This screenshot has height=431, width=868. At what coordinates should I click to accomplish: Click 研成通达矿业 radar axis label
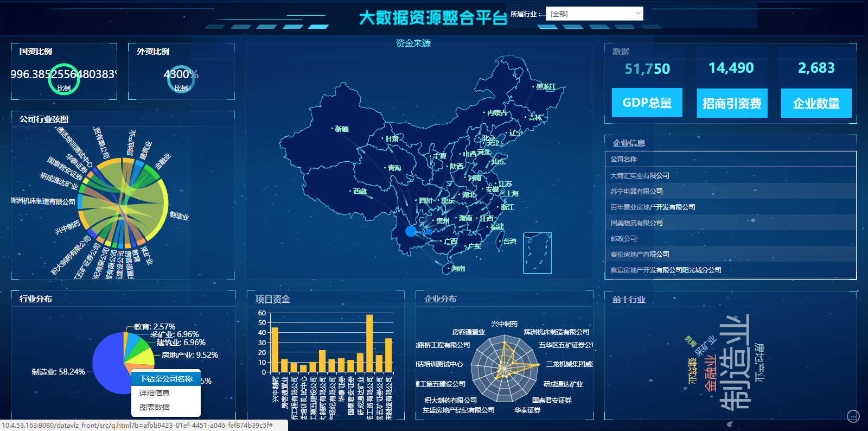tap(563, 384)
